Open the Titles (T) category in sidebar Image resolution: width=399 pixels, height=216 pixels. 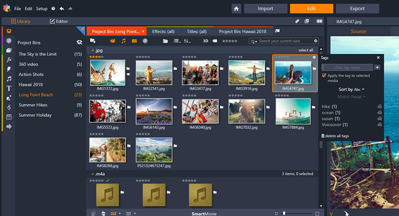pyautogui.click(x=9, y=88)
